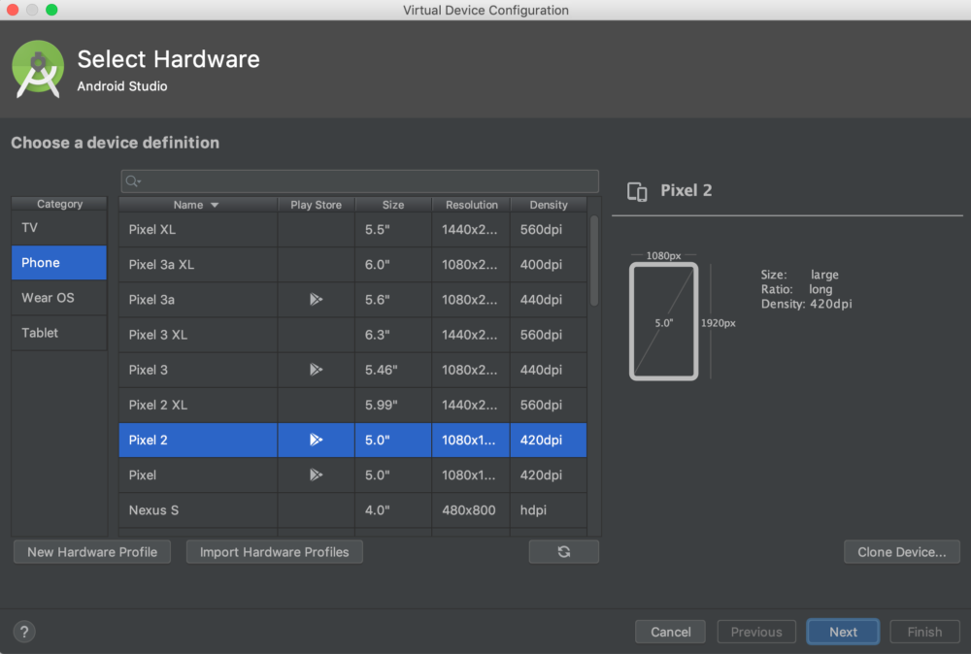Select the Pixel 3a device name
Image resolution: width=971 pixels, height=654 pixels.
click(x=151, y=300)
